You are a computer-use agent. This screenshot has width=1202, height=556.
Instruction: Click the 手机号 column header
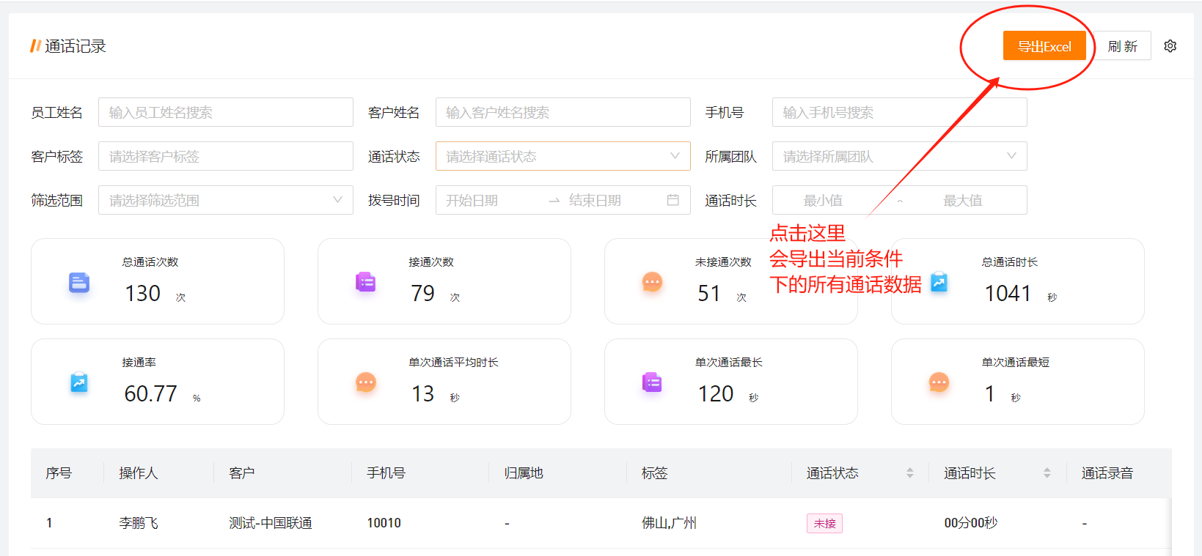point(386,473)
